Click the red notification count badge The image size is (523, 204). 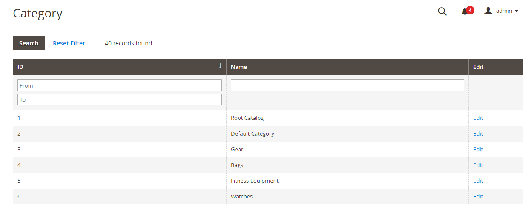tap(470, 10)
